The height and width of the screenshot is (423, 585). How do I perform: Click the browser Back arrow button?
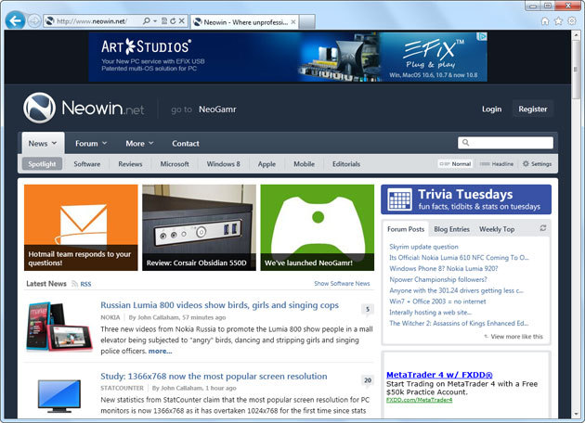pos(15,20)
